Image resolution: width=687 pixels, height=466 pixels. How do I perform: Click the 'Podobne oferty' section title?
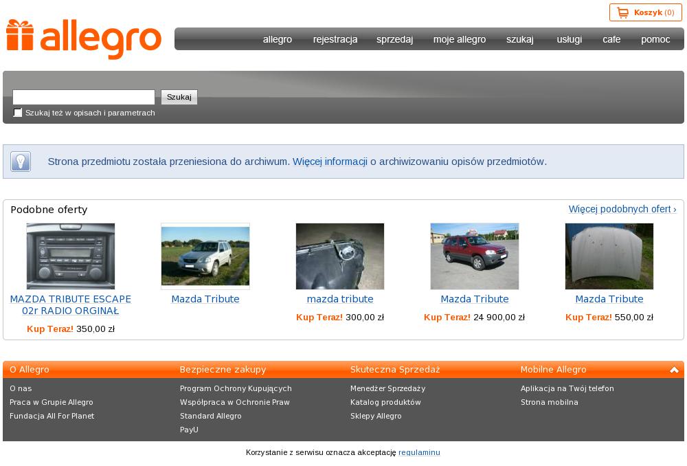pyautogui.click(x=49, y=210)
